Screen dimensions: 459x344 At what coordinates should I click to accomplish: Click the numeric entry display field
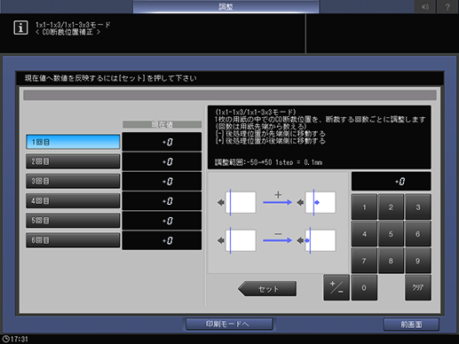click(392, 182)
